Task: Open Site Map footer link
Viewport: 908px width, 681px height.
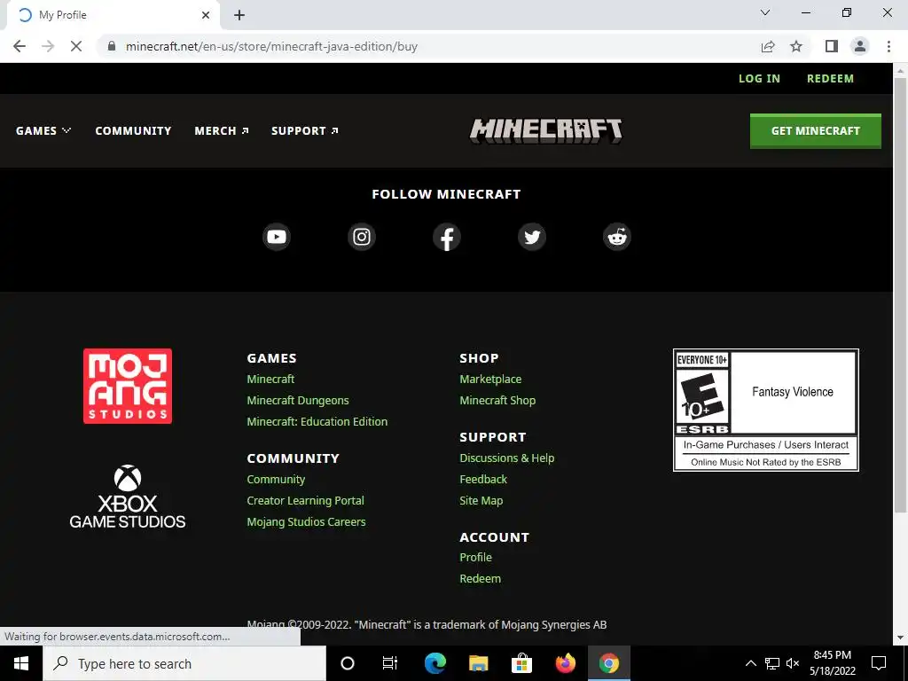Action: (481, 501)
